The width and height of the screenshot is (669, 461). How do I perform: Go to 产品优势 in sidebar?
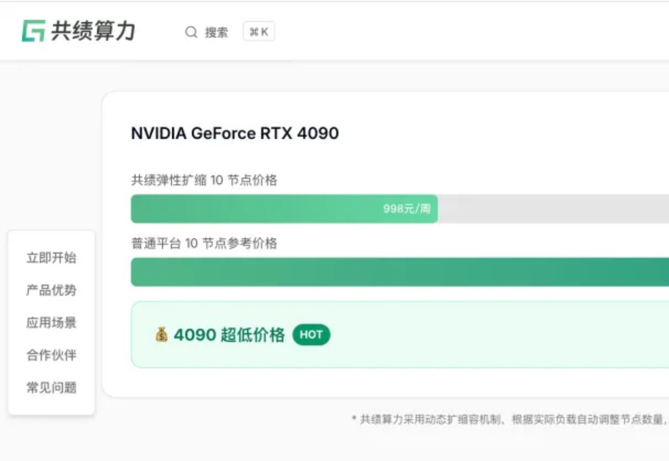[51, 290]
